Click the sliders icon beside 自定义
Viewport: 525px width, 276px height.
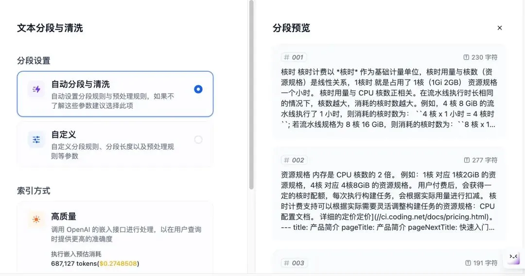click(x=36, y=140)
